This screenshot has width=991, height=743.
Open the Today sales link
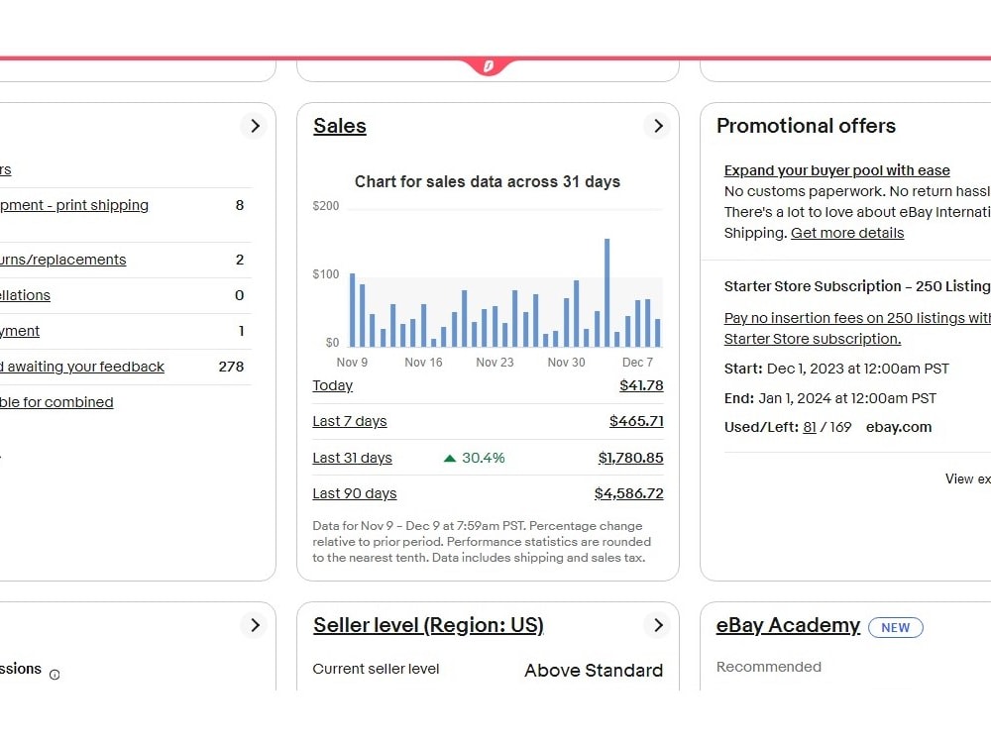332,385
